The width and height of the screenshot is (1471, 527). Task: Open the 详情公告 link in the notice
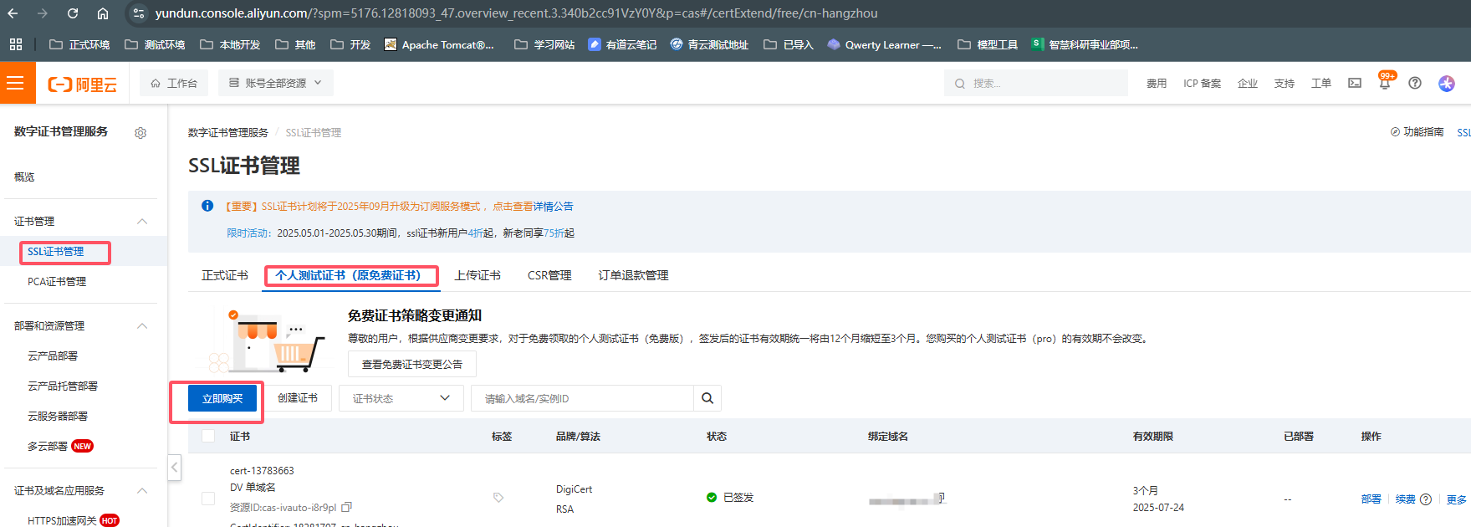(x=553, y=207)
